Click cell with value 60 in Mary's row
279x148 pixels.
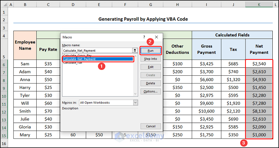click(x=73, y=135)
